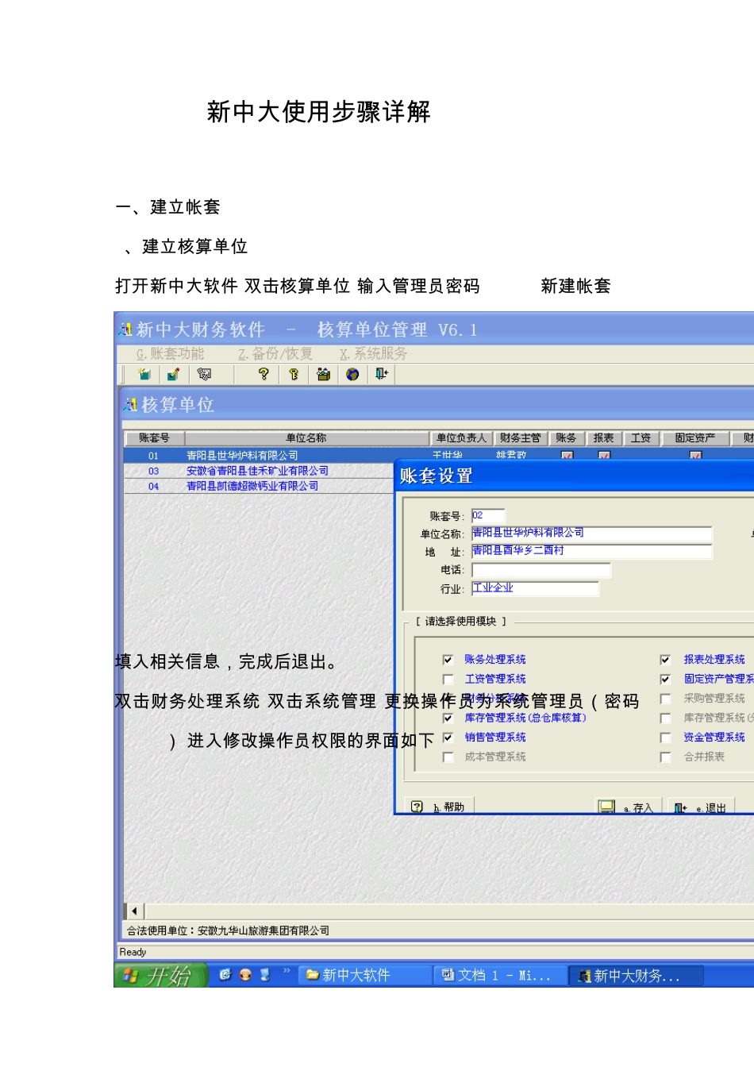Click the 账务 column header
This screenshot has width=754, height=1067.
click(x=567, y=438)
